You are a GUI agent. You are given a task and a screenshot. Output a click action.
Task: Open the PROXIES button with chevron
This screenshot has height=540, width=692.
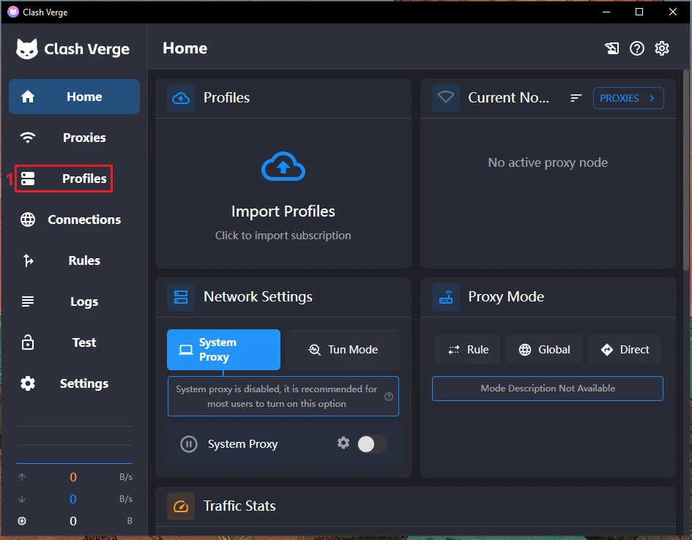point(628,98)
